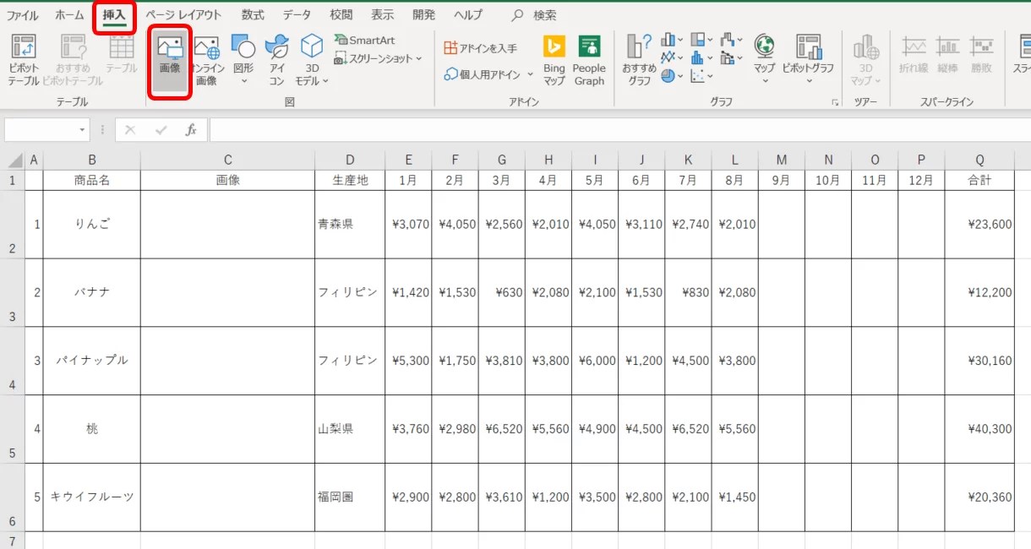1031x549 pixels.
Task: Click the Select All corner triangle
Action: 15,160
